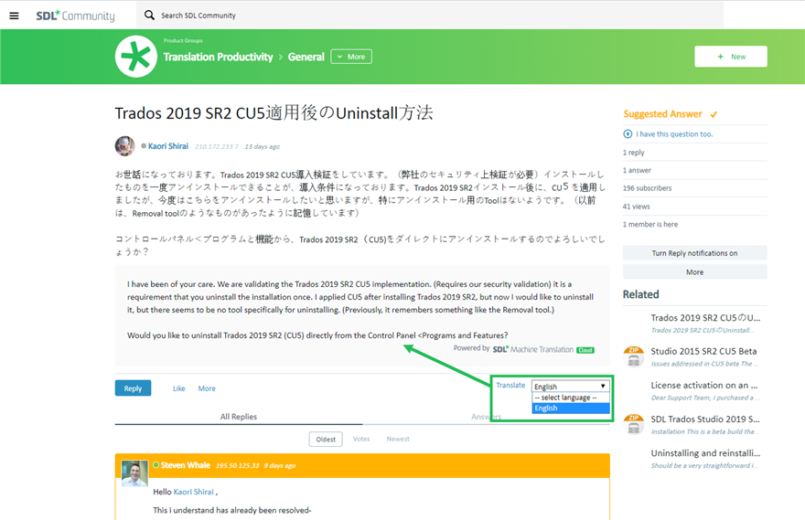Click the SDL Machine Translation logo
Screen dimensions: 805x520
[x=533, y=349]
